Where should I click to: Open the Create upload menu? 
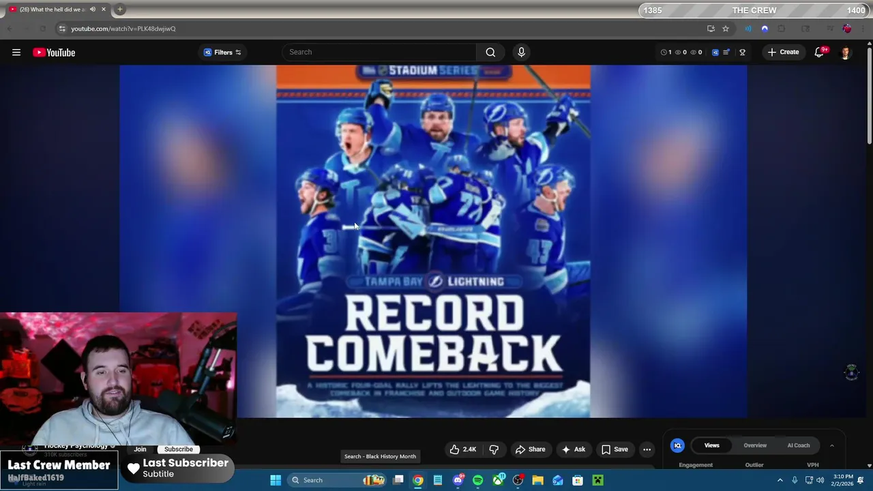pos(782,53)
